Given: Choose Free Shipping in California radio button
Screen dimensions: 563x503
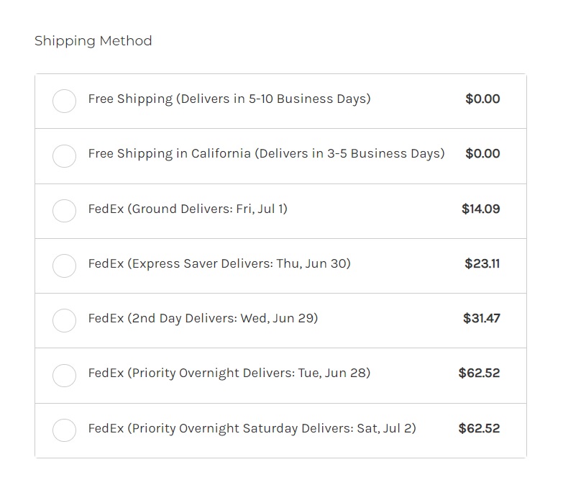Looking at the screenshot, I should click(x=65, y=155).
